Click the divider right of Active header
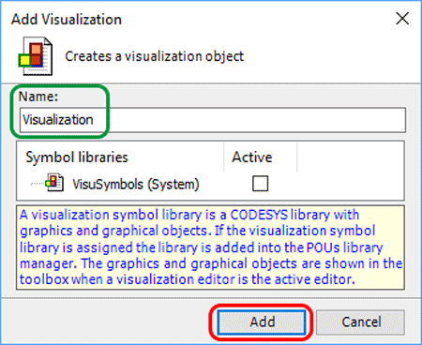The image size is (422, 345). click(297, 157)
